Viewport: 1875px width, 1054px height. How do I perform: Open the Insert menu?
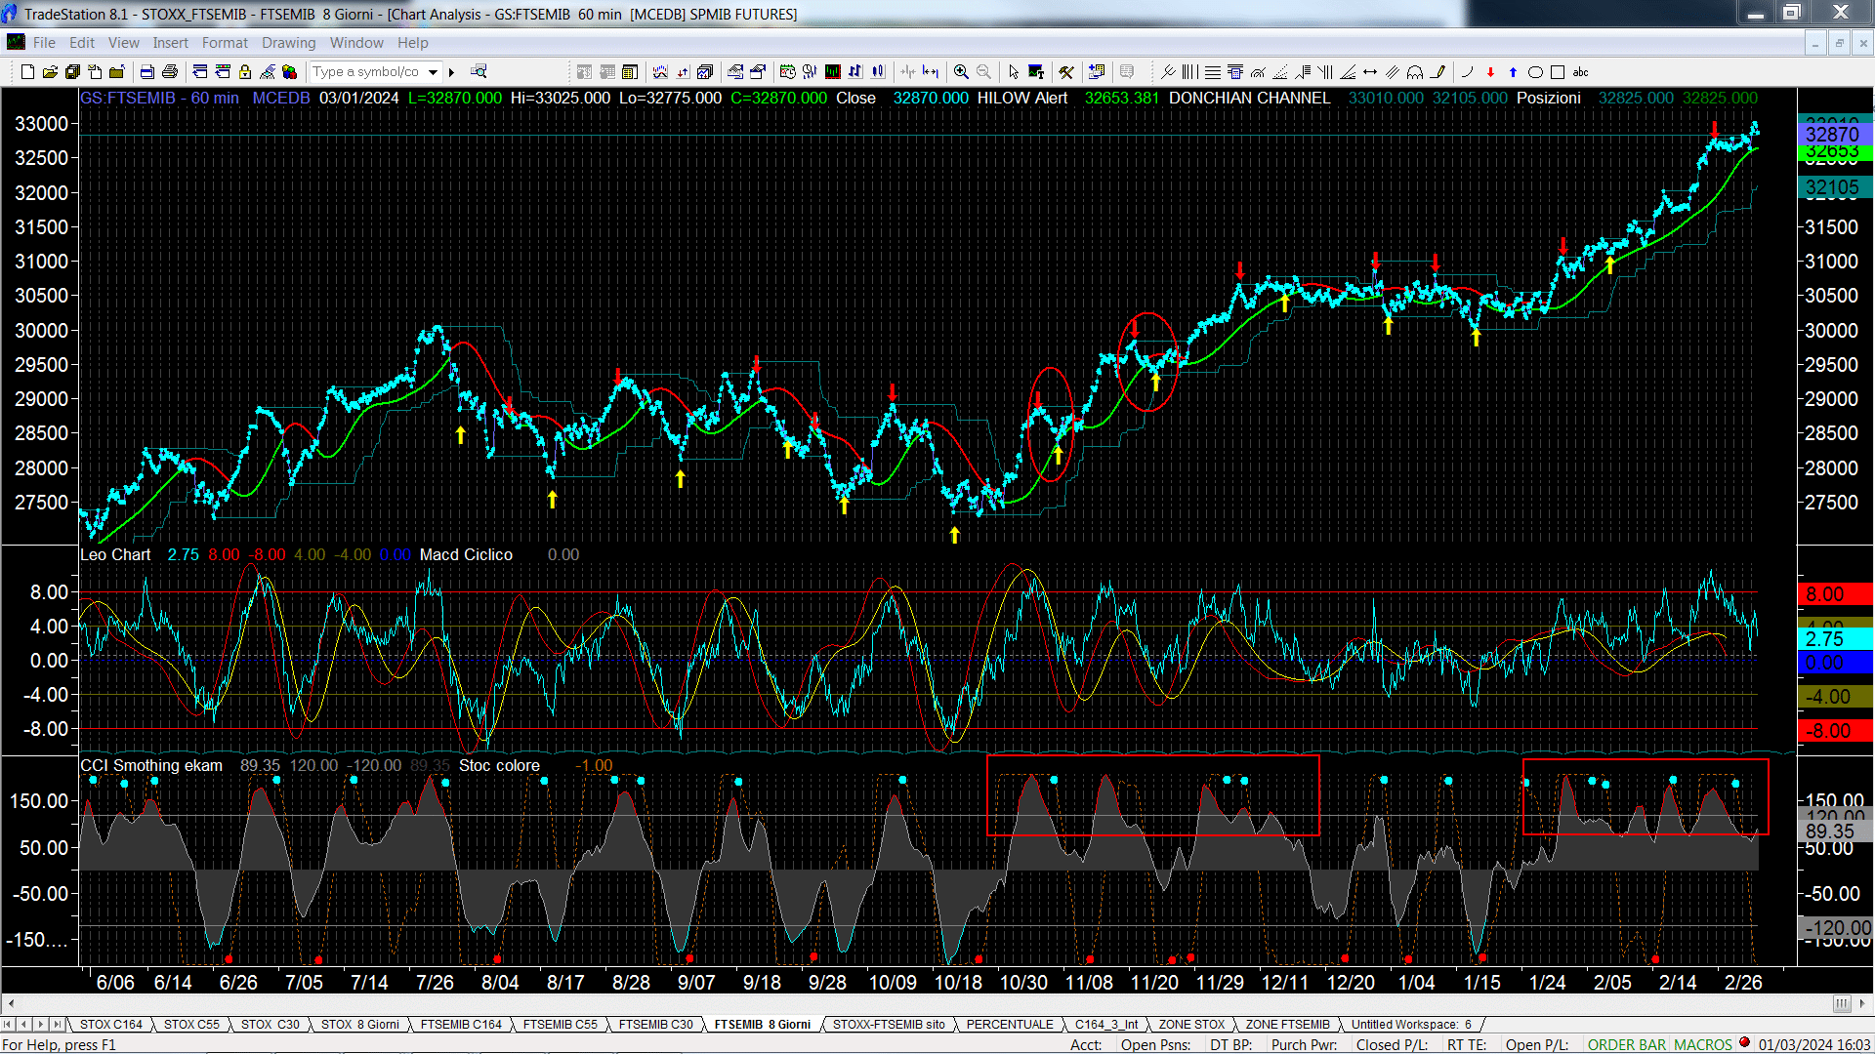[170, 42]
